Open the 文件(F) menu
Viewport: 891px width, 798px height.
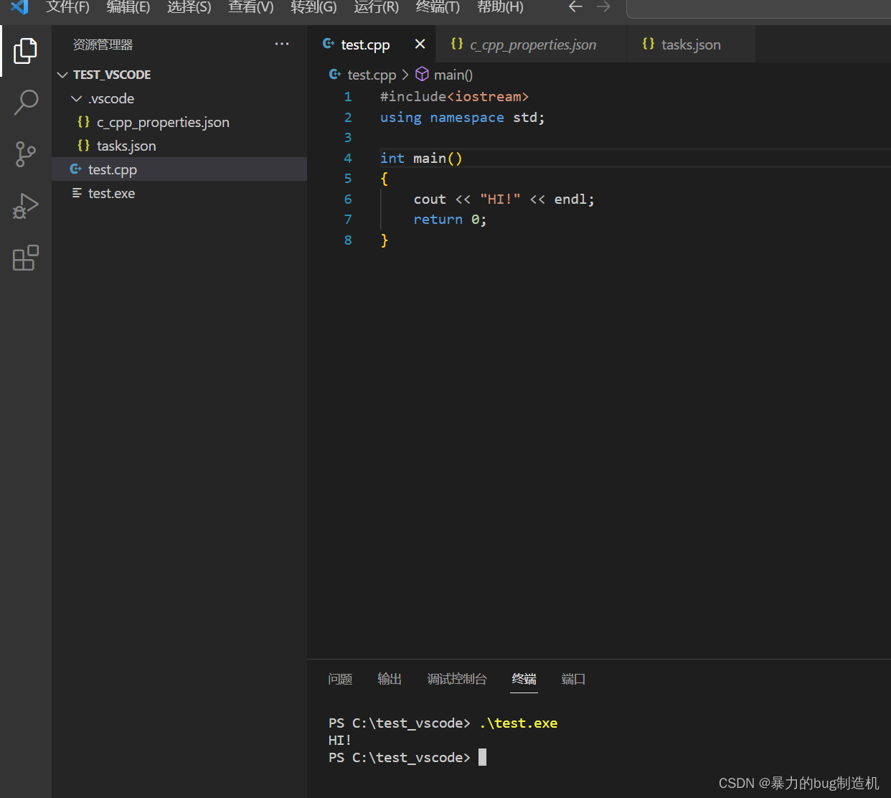(x=67, y=7)
